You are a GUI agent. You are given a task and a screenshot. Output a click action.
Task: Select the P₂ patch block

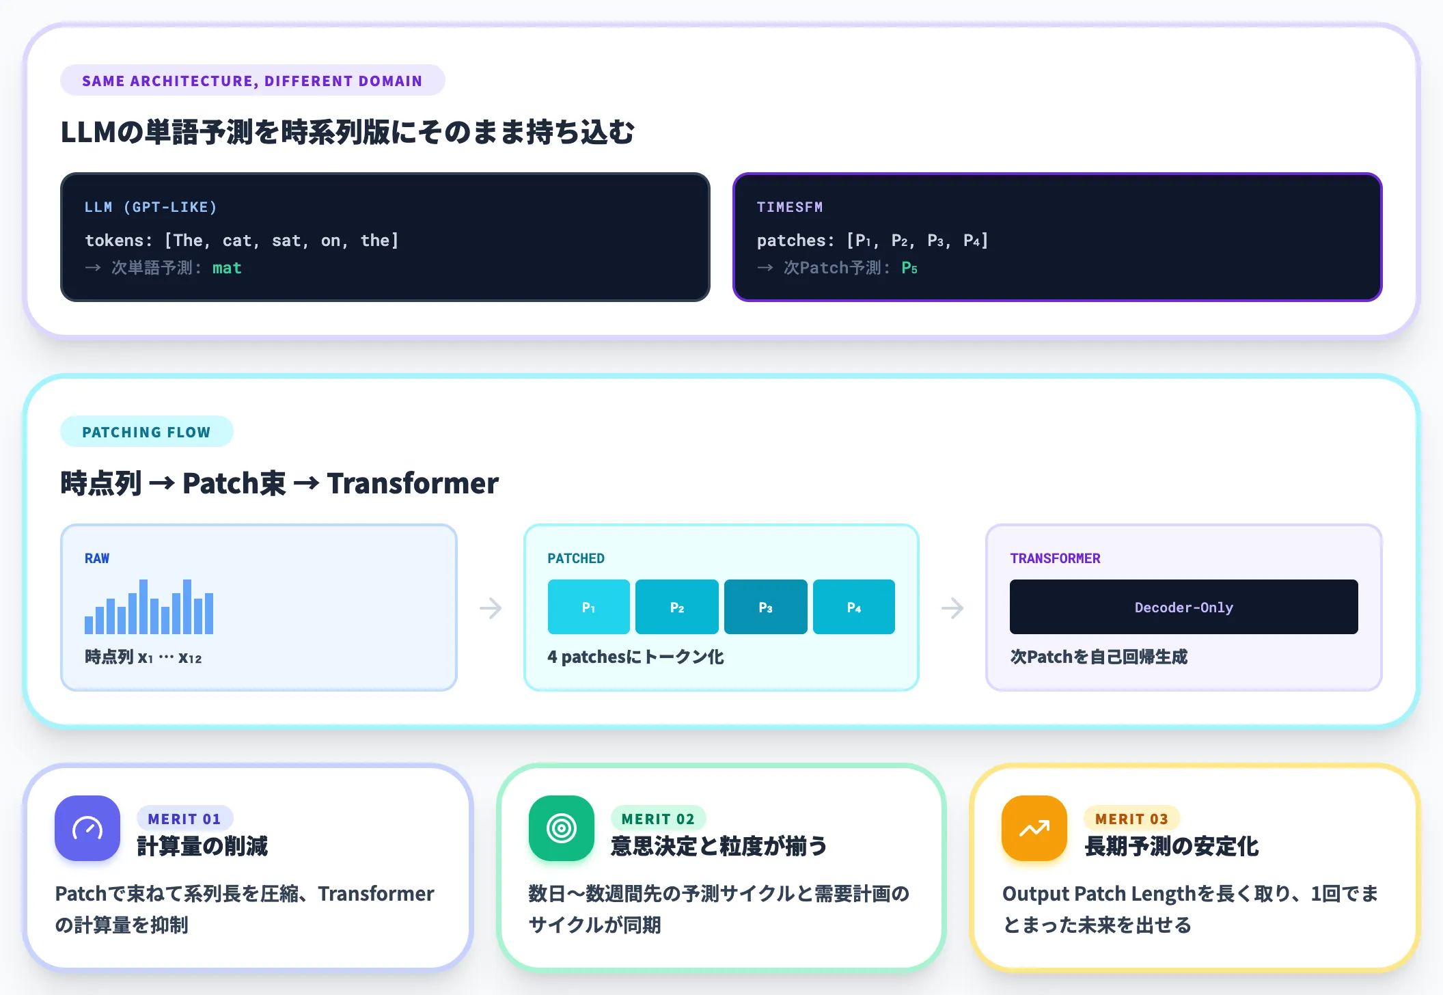pyautogui.click(x=677, y=607)
